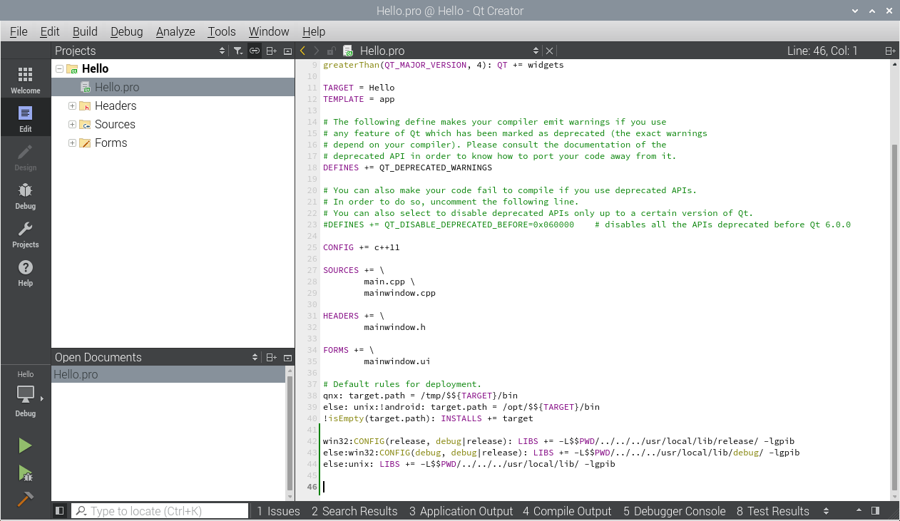Viewport: 900px width, 521px height.
Task: Build project with the hammer icon
Action: [x=25, y=500]
